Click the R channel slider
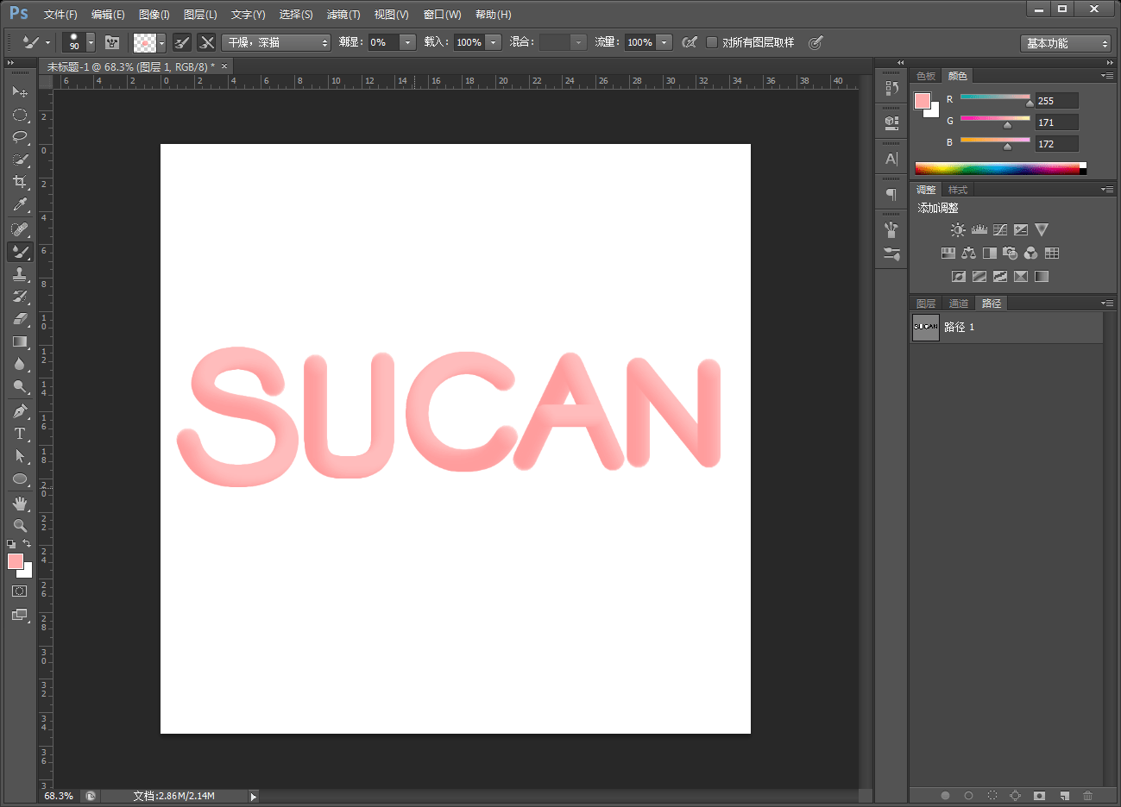The height and width of the screenshot is (807, 1121). click(x=995, y=97)
